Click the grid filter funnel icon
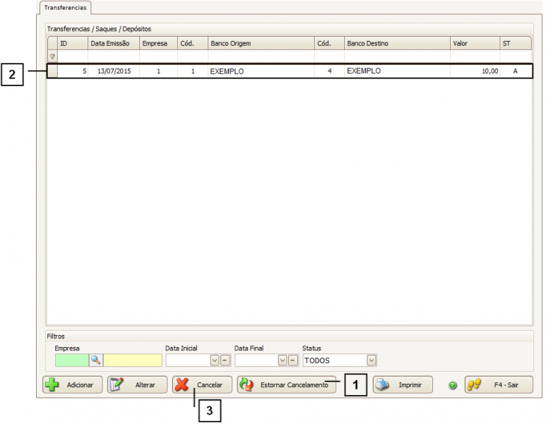546x424 pixels. (52, 56)
